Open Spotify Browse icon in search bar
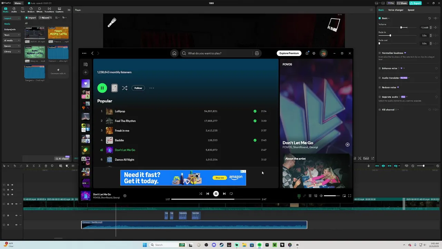The width and height of the screenshot is (442, 249). 257,53
